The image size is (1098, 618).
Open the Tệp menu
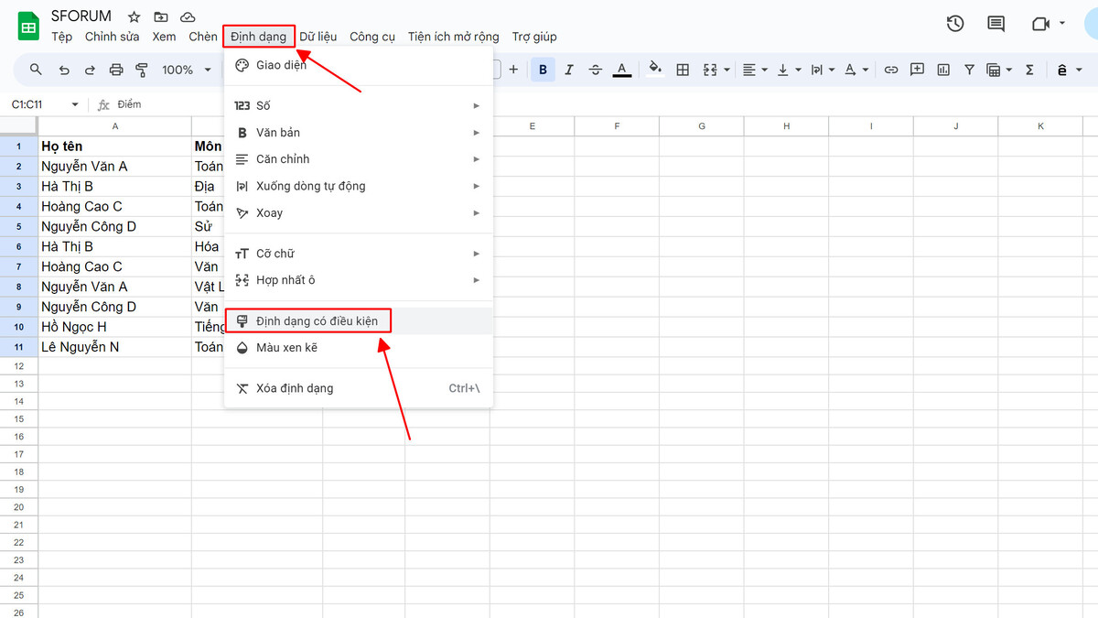(61, 37)
